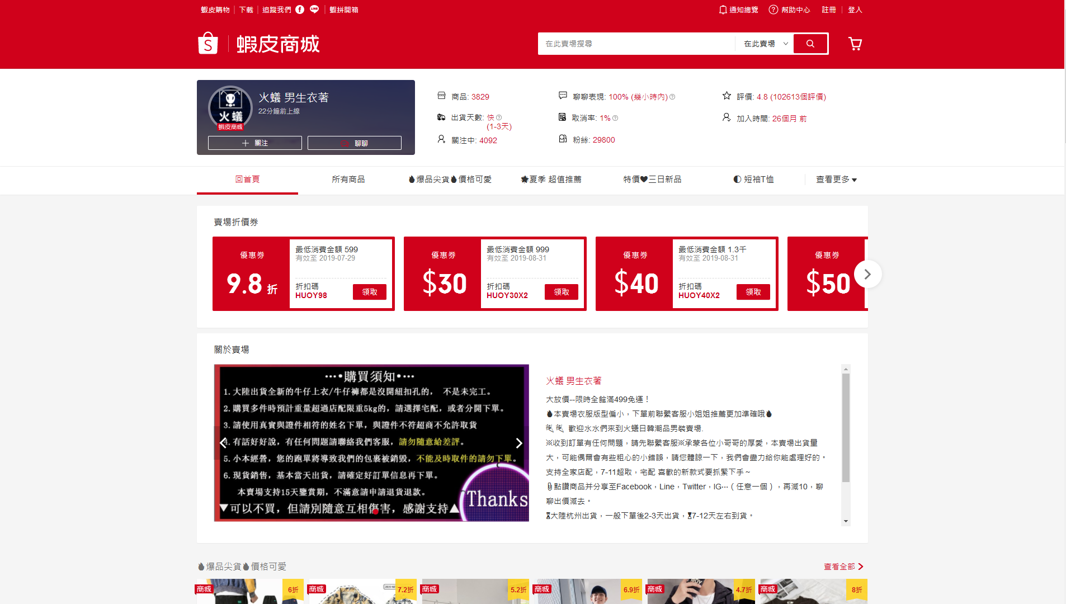Click the notification bell icon
Image resolution: width=1066 pixels, height=604 pixels.
point(723,10)
